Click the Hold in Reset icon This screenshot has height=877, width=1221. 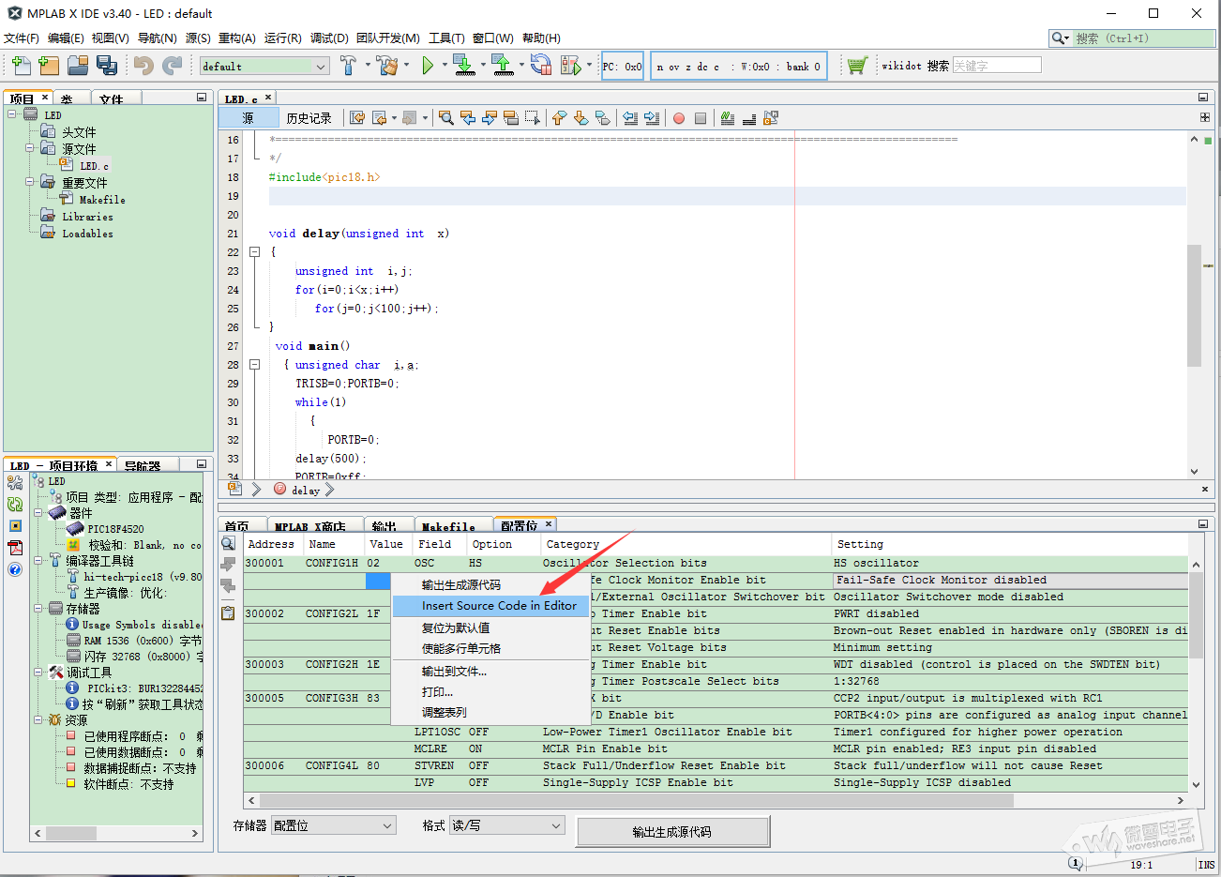point(541,65)
